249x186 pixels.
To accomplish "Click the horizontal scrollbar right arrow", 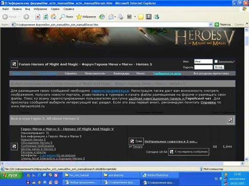I will point(242,163).
